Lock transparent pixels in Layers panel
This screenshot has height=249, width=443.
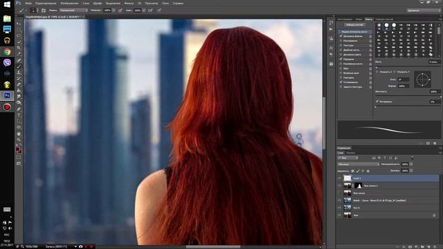point(352,171)
